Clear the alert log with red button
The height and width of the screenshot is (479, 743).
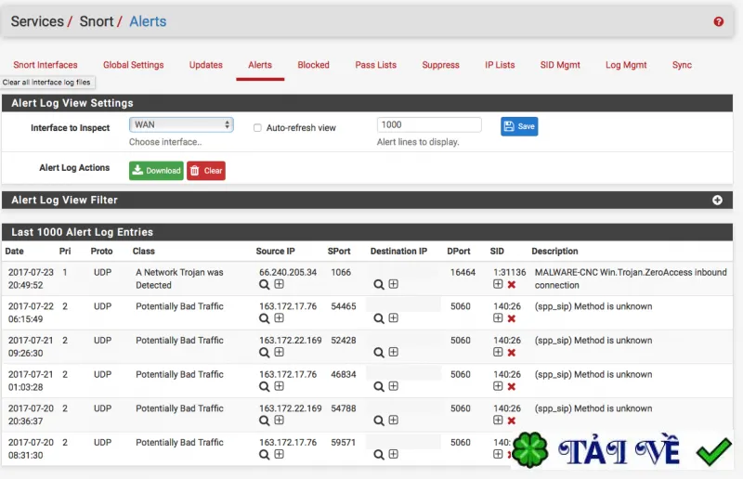[206, 171]
